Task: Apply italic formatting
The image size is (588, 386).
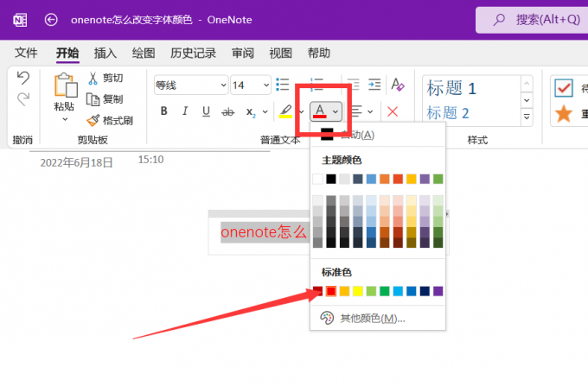Action: (185, 111)
